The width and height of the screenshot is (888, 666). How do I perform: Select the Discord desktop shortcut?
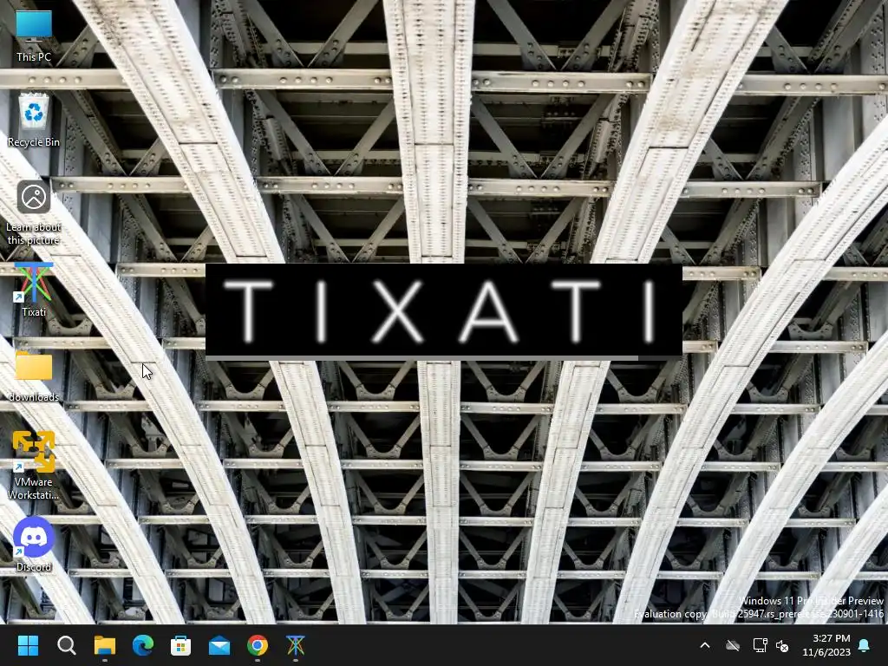(34, 545)
